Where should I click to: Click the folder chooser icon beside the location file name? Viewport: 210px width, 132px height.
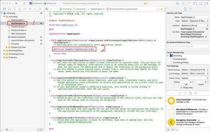tap(207, 29)
